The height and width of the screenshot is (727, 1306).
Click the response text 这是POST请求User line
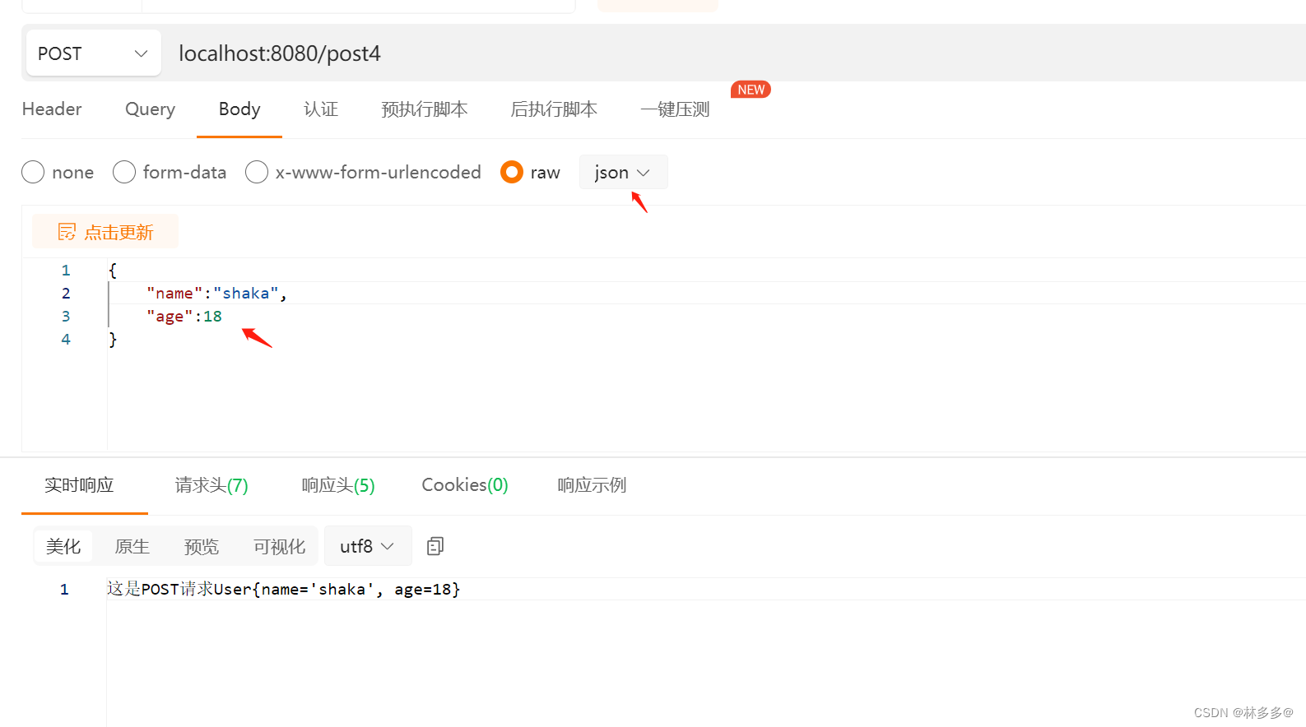pyautogui.click(x=283, y=589)
